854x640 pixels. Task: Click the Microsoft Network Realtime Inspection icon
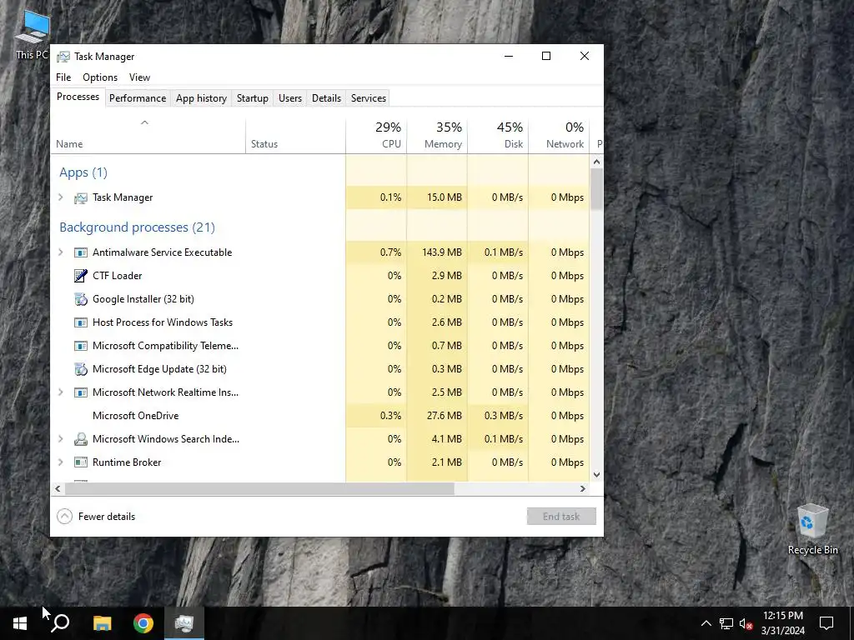pyautogui.click(x=81, y=392)
